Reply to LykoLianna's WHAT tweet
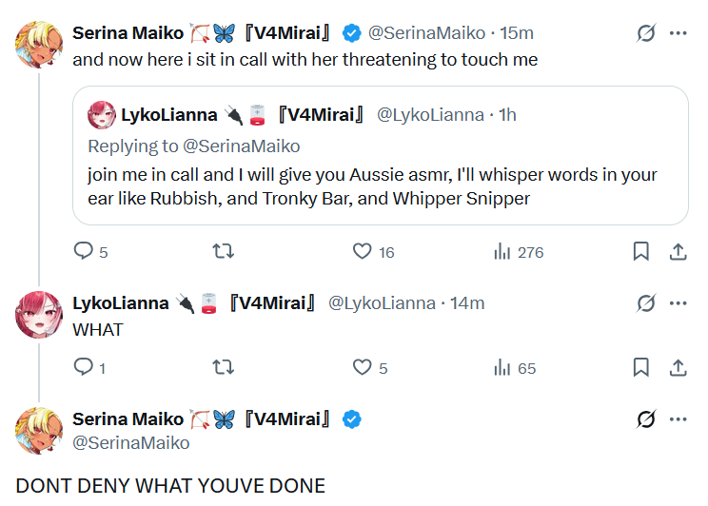 coord(84,367)
